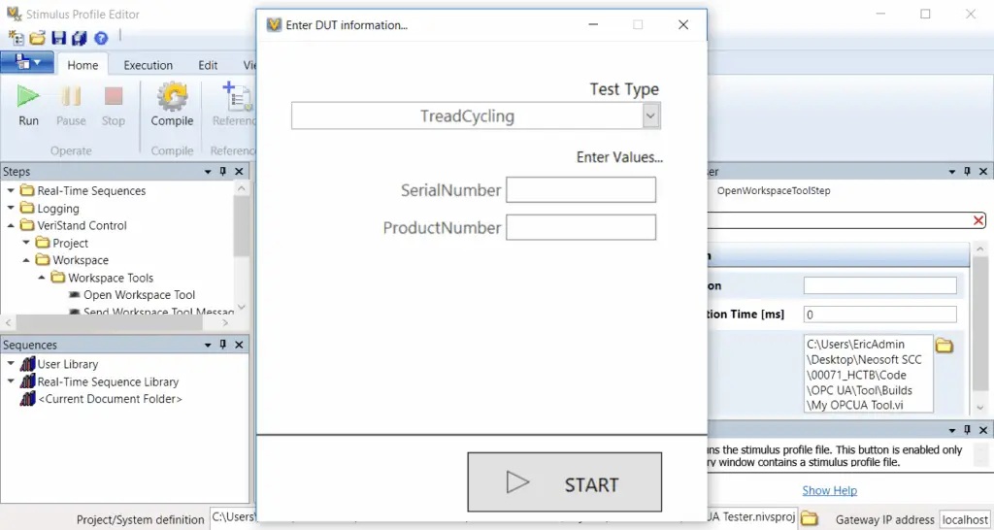
Task: Toggle the pushpin on the Sequences panel
Action: pos(222,345)
